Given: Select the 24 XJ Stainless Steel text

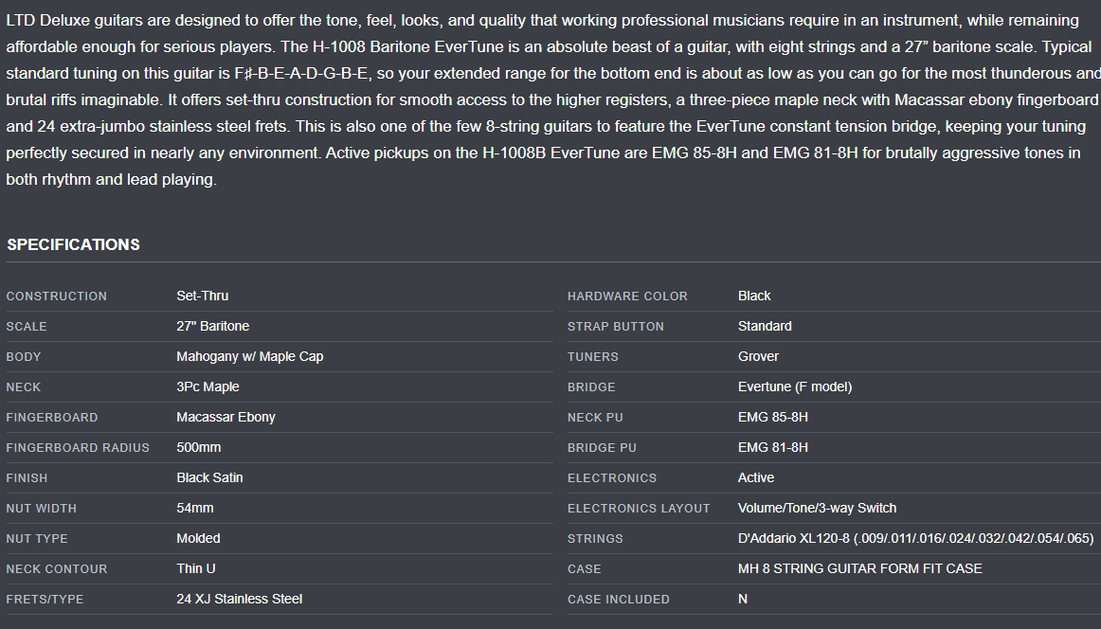Looking at the screenshot, I should (239, 599).
